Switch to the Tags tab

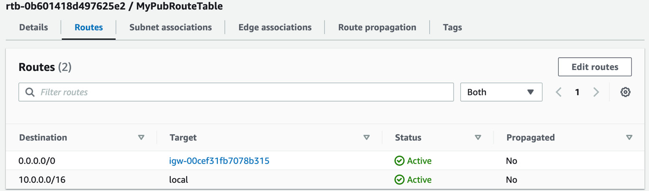pos(452,27)
